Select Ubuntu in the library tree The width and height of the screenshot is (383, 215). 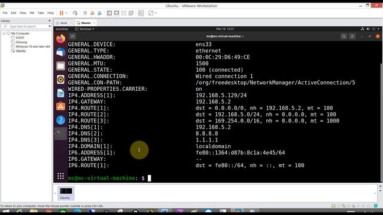(20, 51)
